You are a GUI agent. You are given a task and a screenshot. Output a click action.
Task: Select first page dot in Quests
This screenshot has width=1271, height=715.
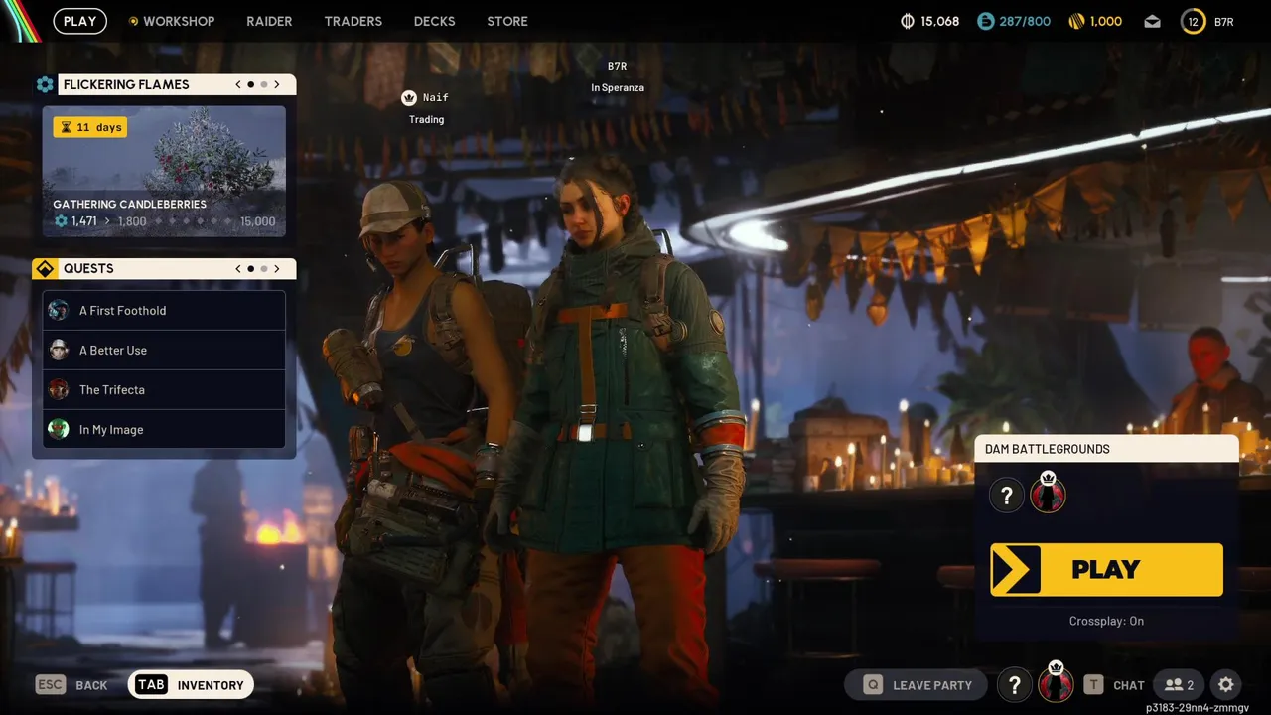point(251,268)
